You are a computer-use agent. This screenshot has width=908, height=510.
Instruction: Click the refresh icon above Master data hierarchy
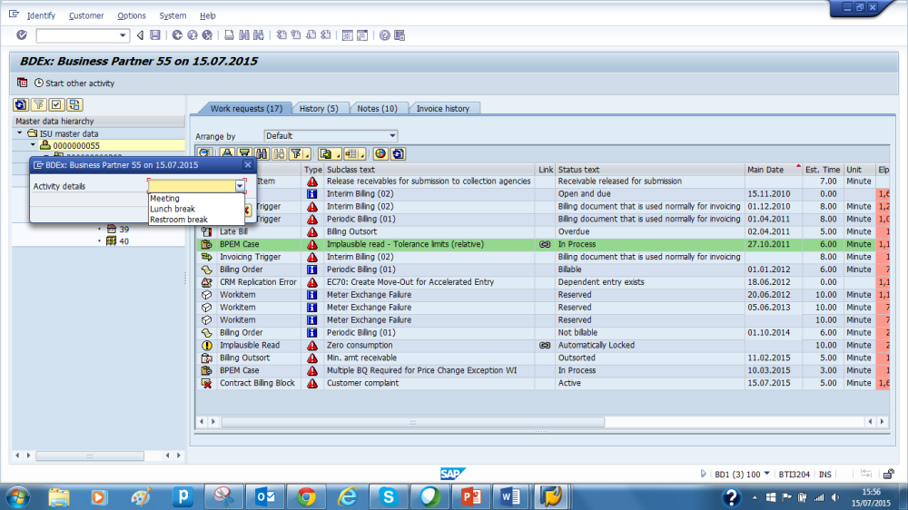[20, 104]
